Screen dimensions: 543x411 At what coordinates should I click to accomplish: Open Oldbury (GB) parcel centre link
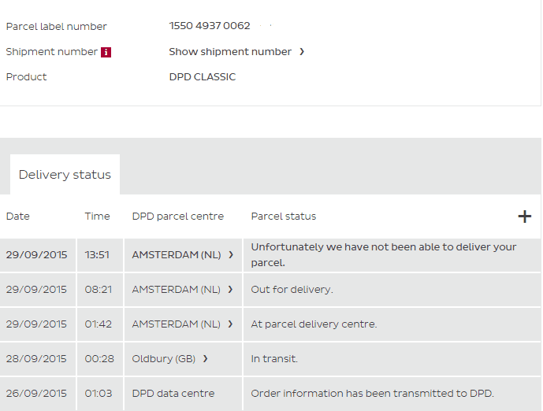(163, 359)
